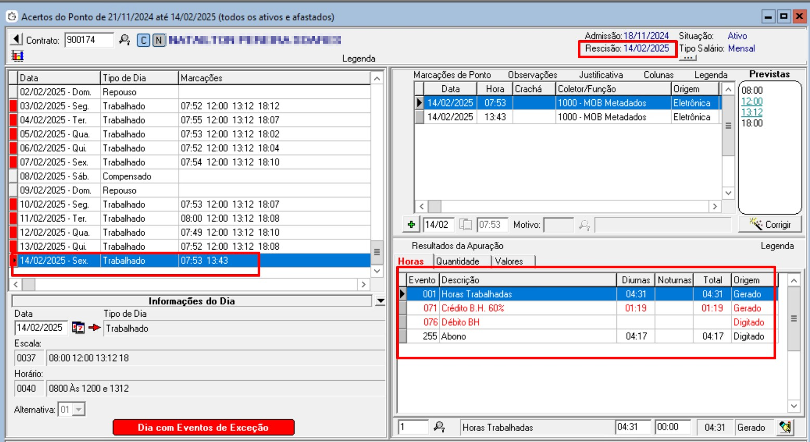Click the Motivo input field
Image resolution: width=810 pixels, height=442 pixels.
coord(559,225)
